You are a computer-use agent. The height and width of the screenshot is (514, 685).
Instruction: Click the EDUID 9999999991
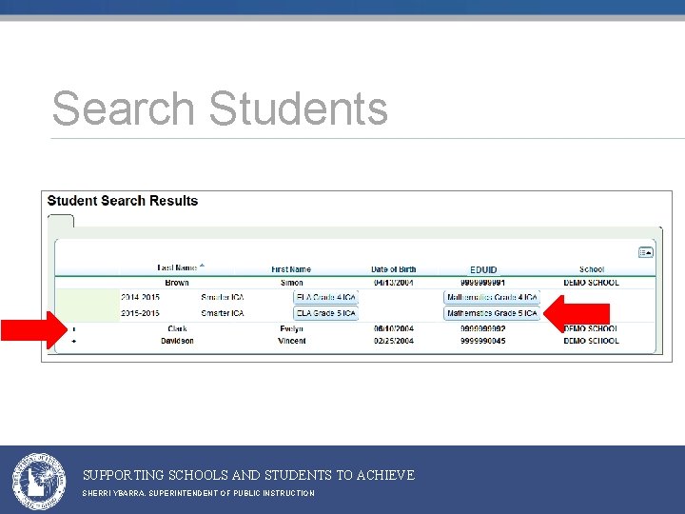pyautogui.click(x=482, y=283)
